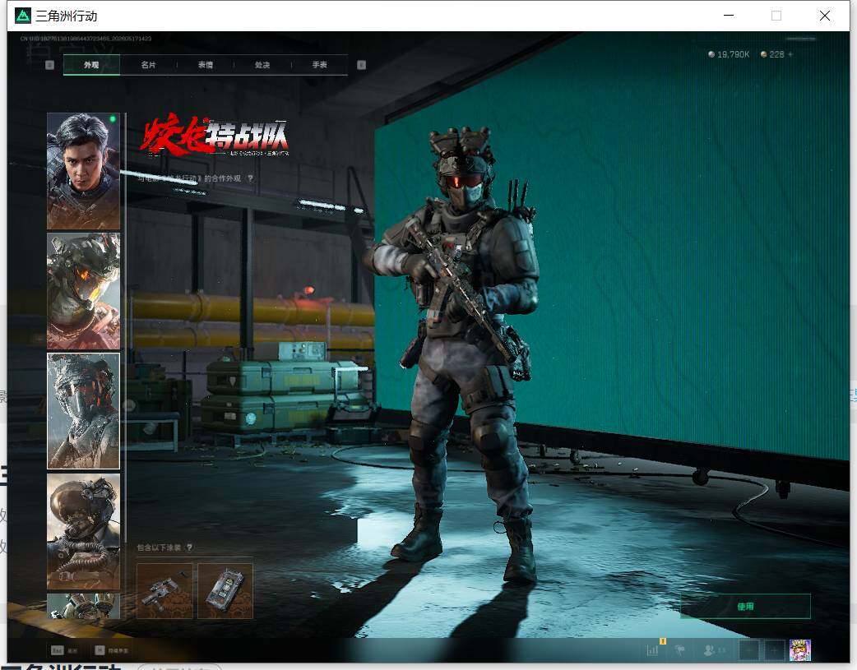857x670 pixels.
Task: Select the partially visible bottom skin thumbnail
Action: [83, 606]
